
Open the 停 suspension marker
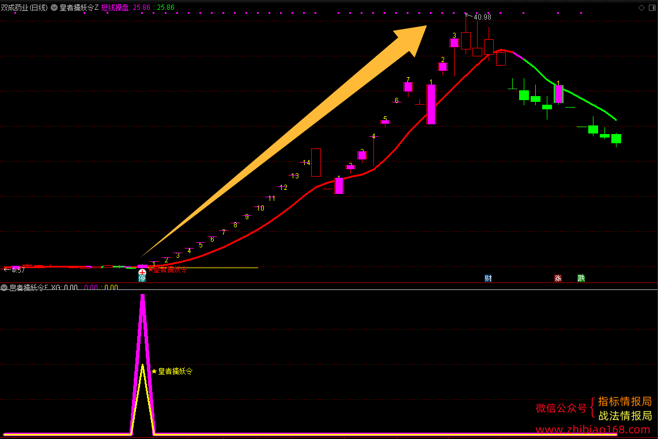[x=142, y=278]
